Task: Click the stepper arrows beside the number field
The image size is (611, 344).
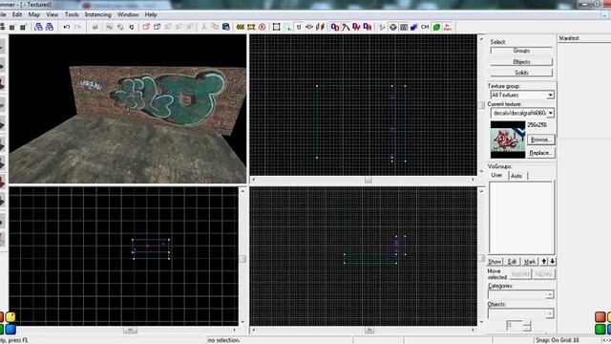Action: coord(526,326)
